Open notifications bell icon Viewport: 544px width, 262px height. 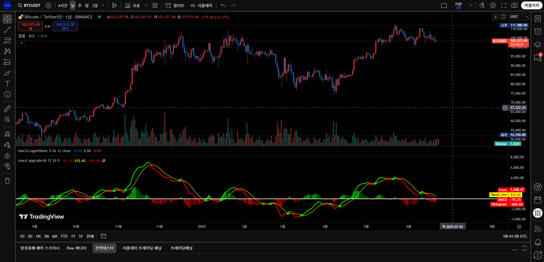[x=537, y=242]
